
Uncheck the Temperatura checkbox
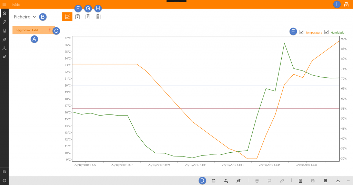click(x=302, y=32)
